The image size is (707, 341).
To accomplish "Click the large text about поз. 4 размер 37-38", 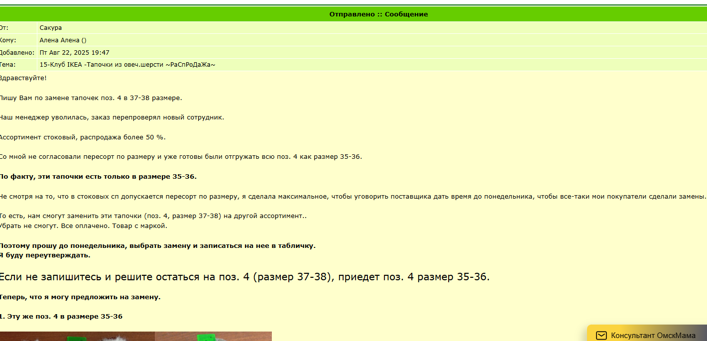I will click(x=244, y=276).
